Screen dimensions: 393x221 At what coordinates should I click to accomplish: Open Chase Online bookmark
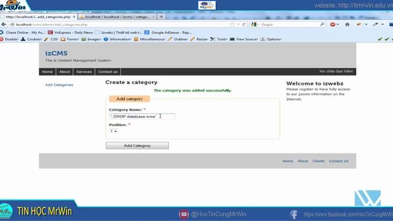point(23,33)
